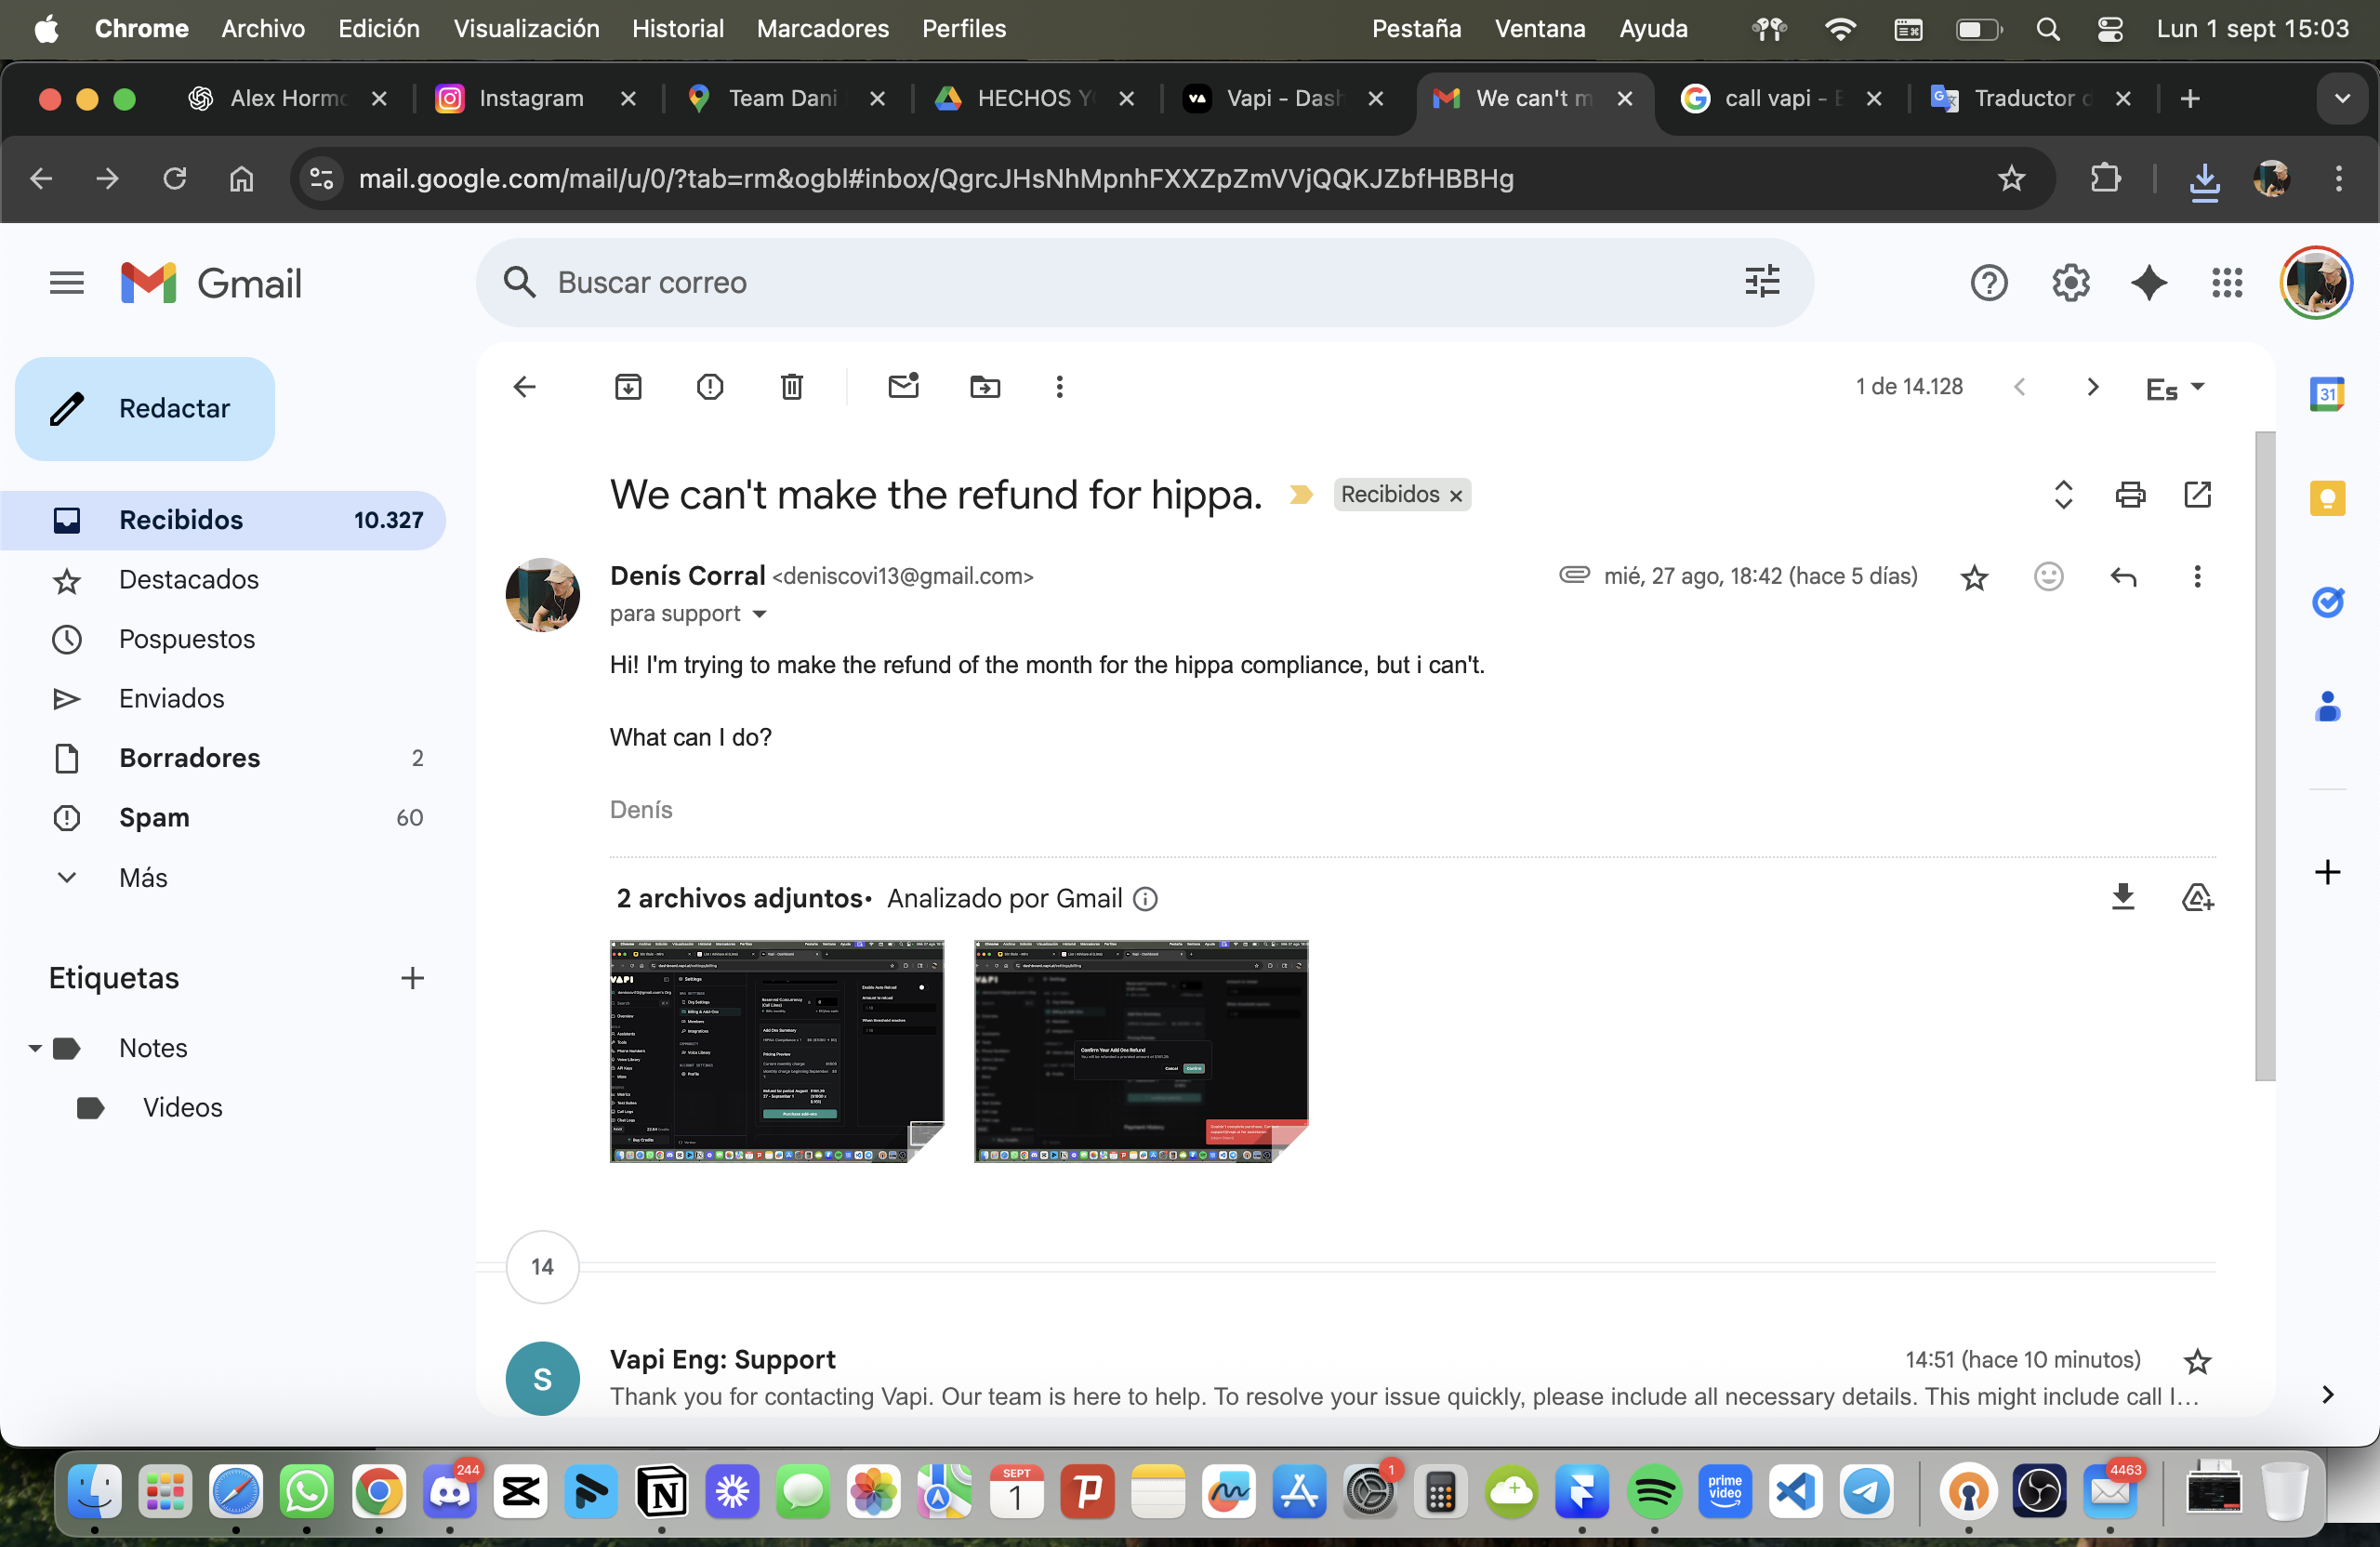Image resolution: width=2380 pixels, height=1547 pixels.
Task: Open the second attachment thumbnail
Action: point(1140,1051)
